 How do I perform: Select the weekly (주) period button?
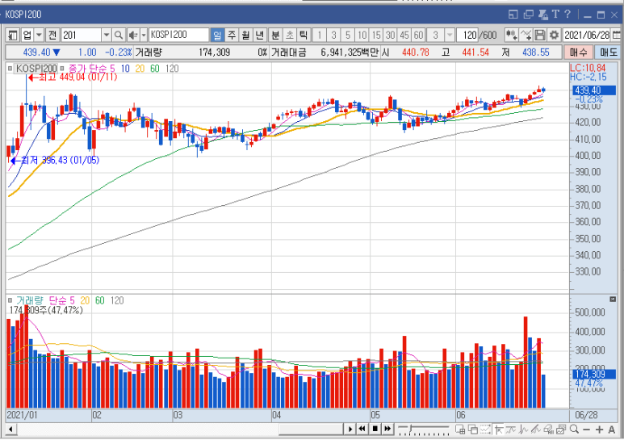pos(231,36)
